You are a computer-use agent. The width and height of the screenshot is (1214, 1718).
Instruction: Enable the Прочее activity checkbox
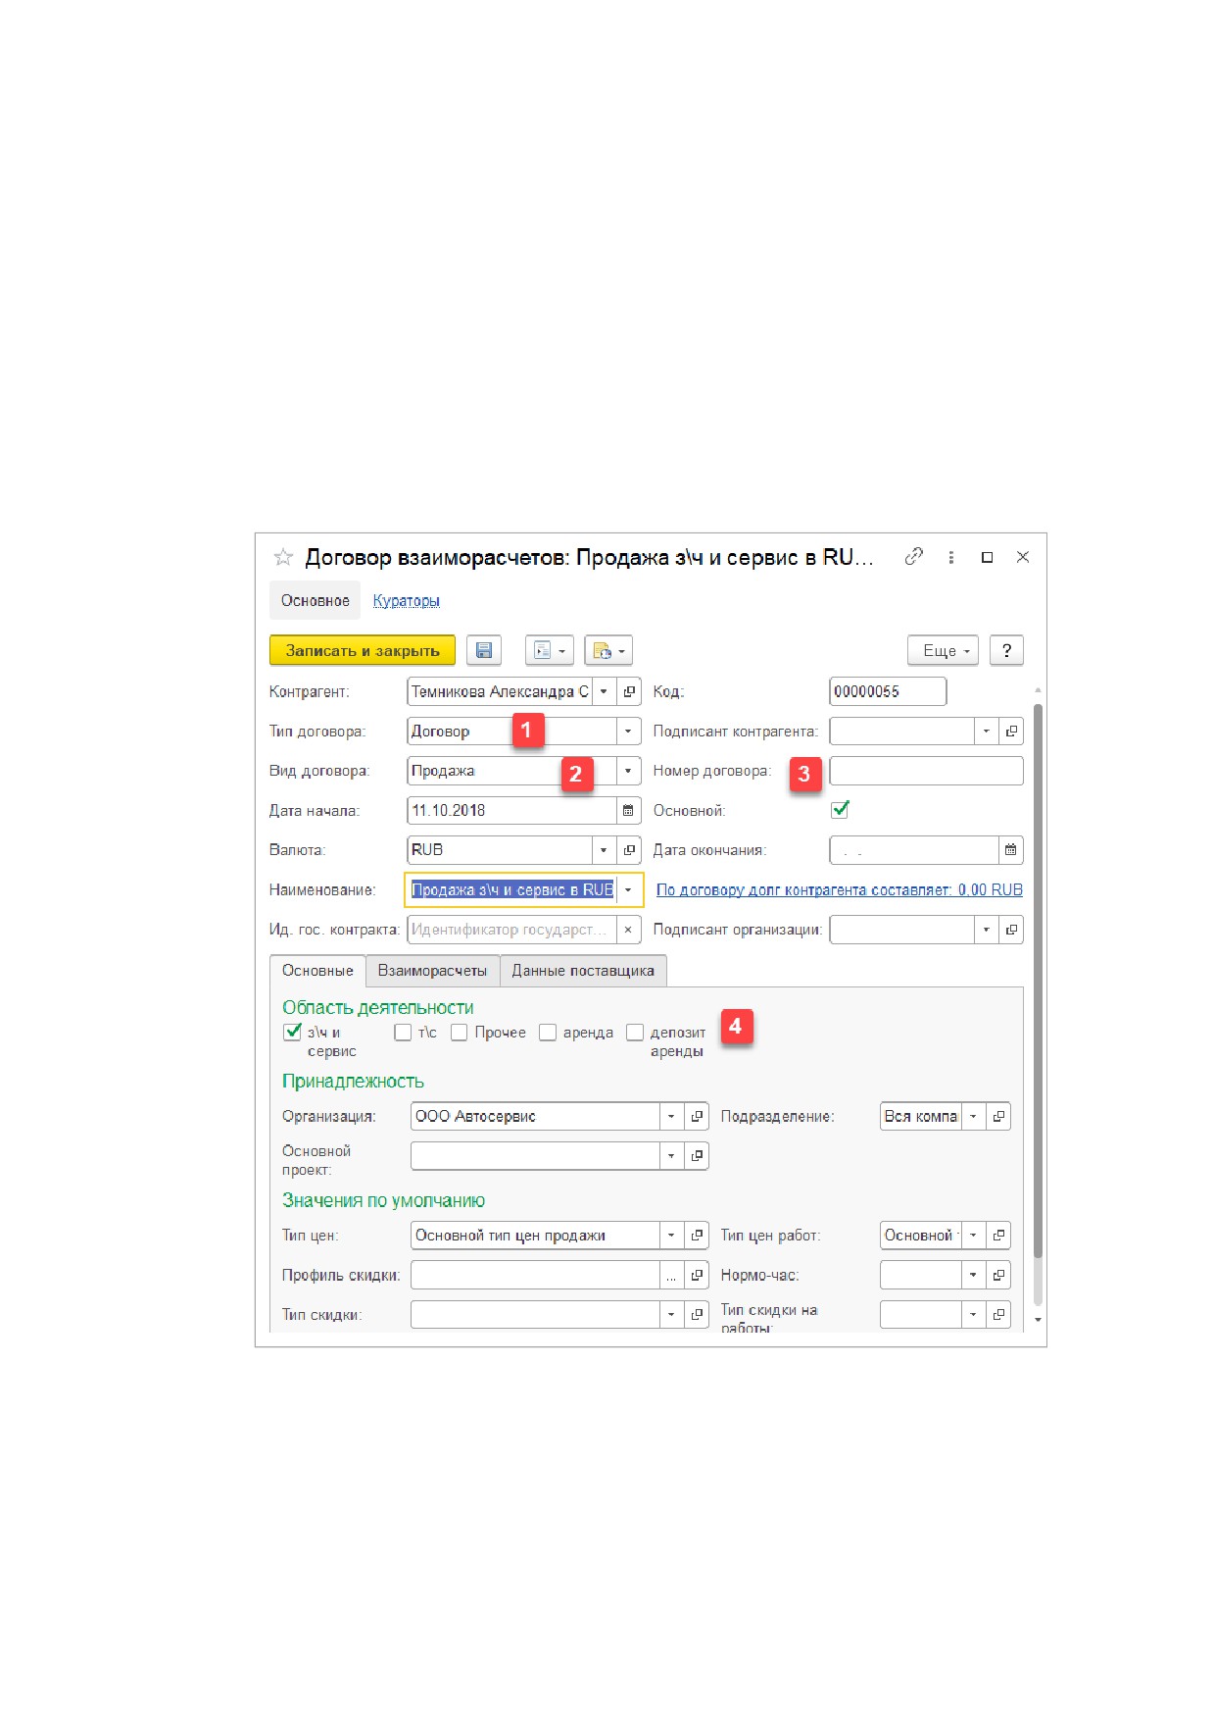(459, 1033)
